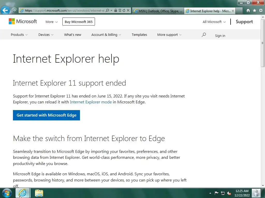Image resolution: width=265 pixels, height=198 pixels.
Task: Click the browser Forward arrow button
Action: (14, 10)
